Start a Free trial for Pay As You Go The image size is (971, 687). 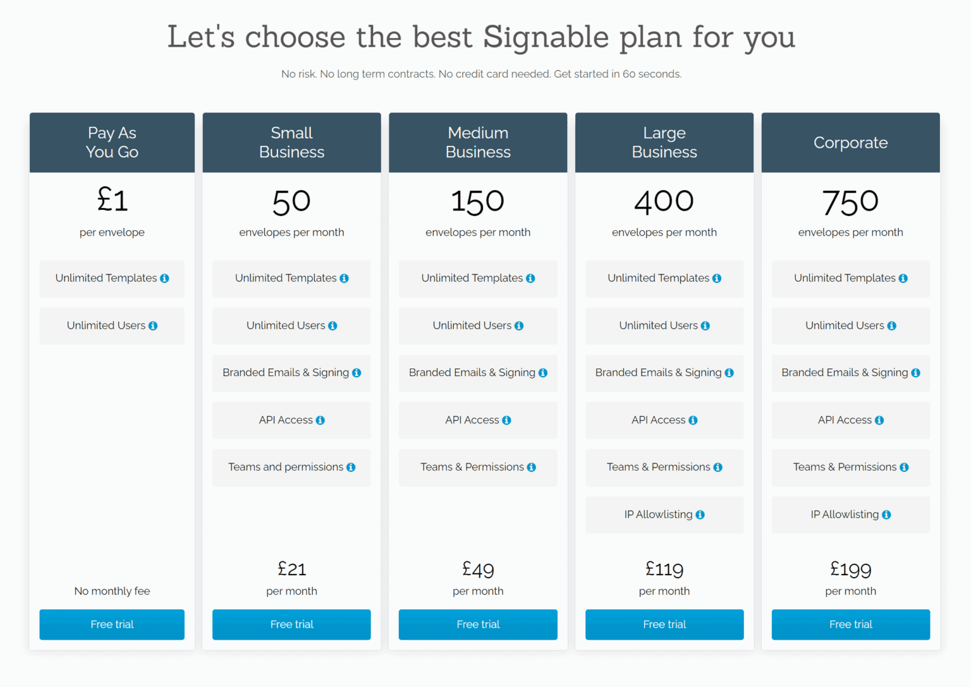[x=112, y=624]
